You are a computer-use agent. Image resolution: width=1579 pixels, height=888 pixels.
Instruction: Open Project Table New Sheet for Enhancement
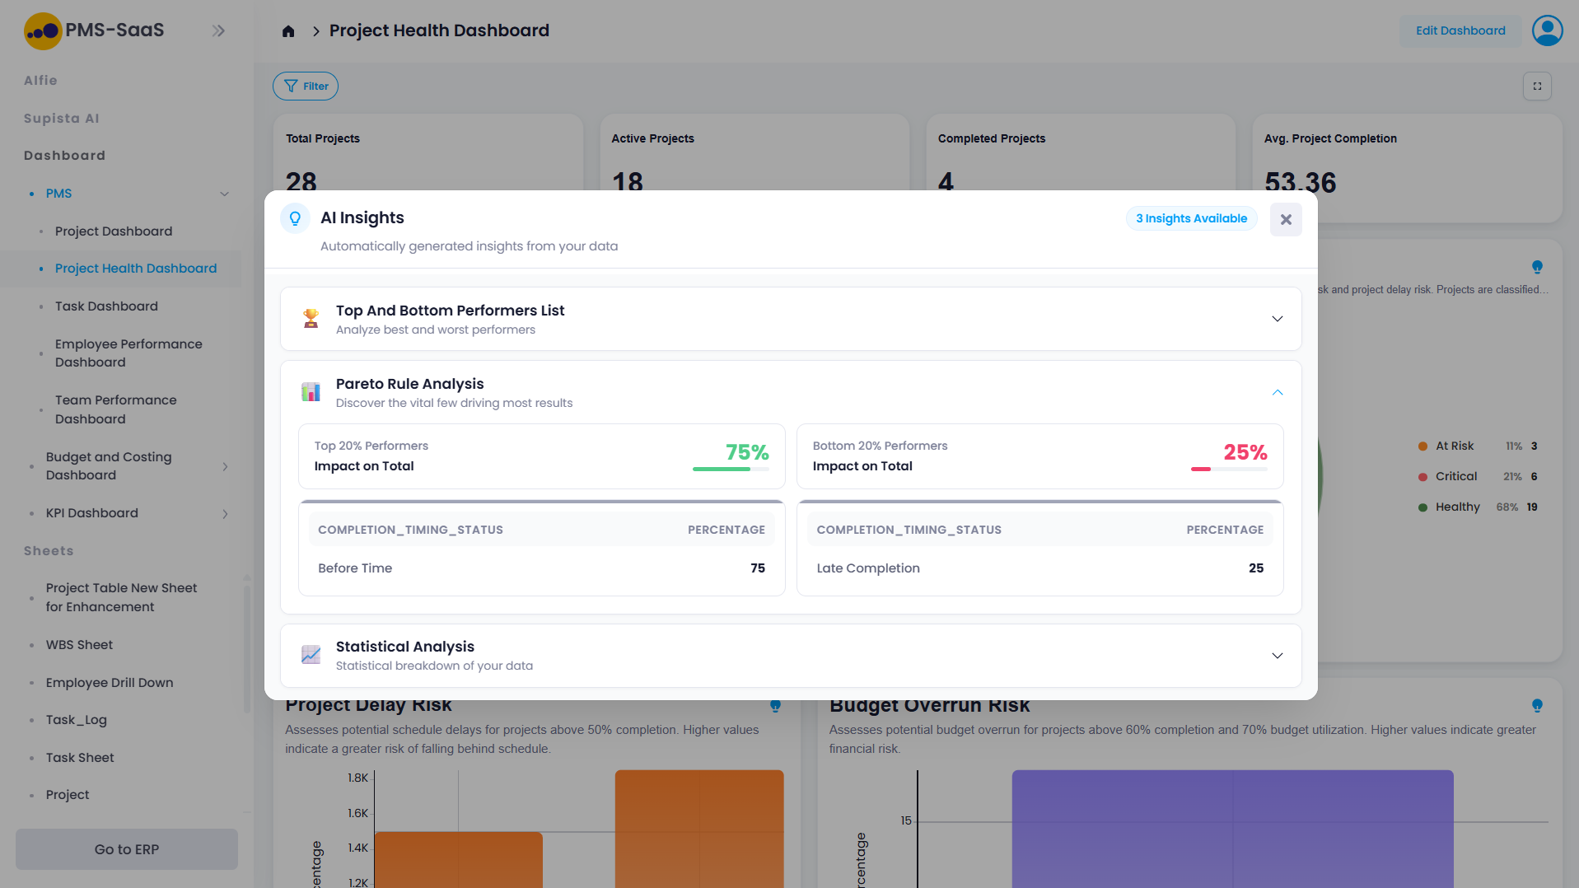tap(121, 597)
